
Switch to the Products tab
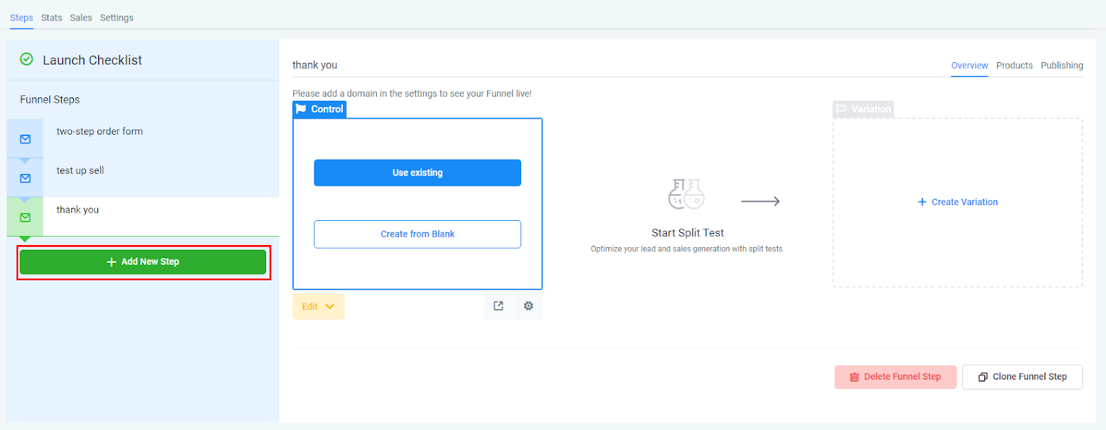click(x=1014, y=66)
